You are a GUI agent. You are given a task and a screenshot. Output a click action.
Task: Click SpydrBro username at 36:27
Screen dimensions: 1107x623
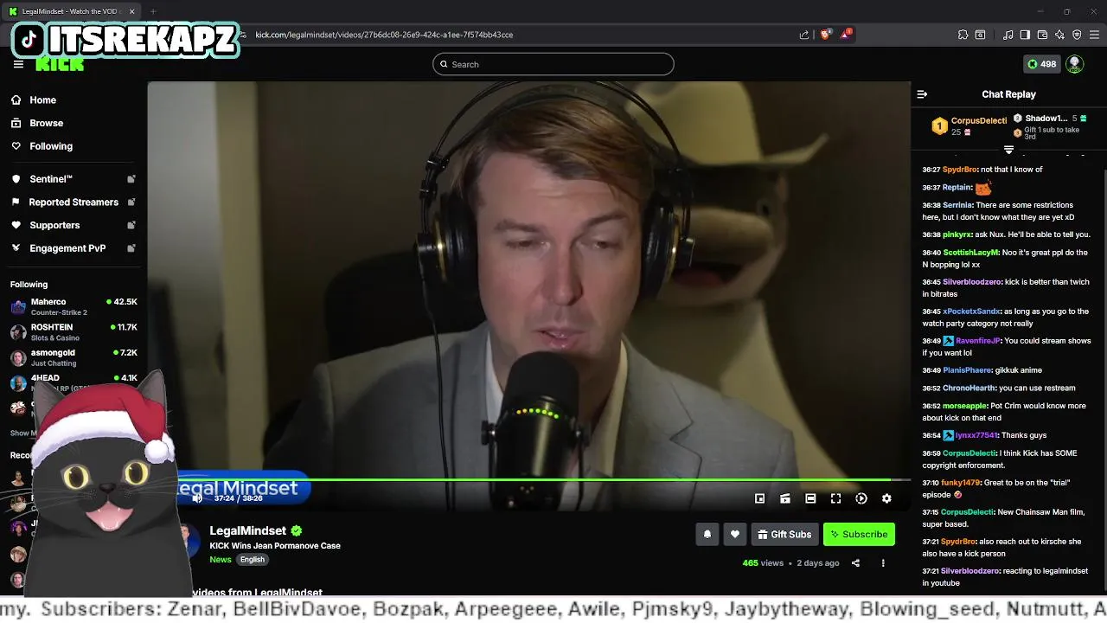959,170
